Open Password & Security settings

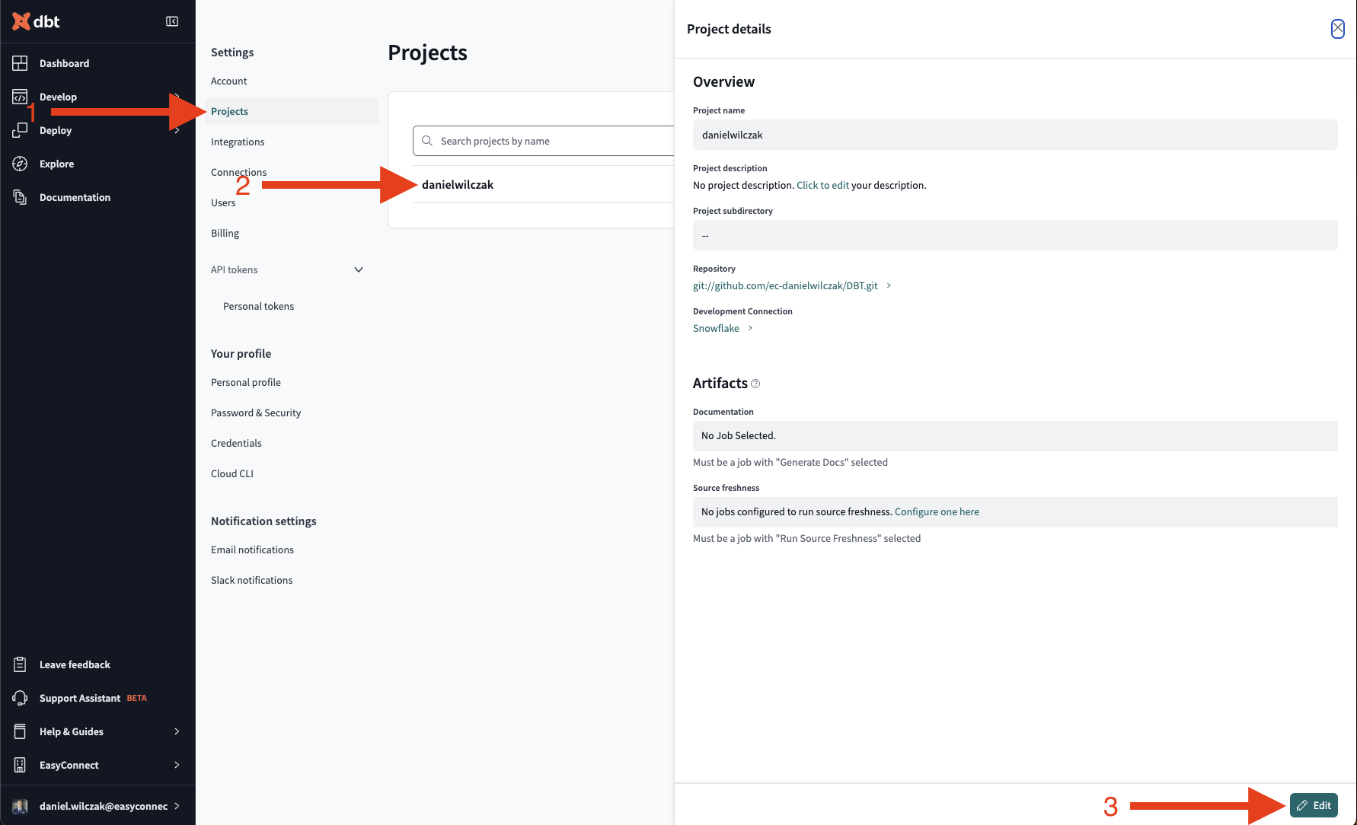(x=256, y=412)
